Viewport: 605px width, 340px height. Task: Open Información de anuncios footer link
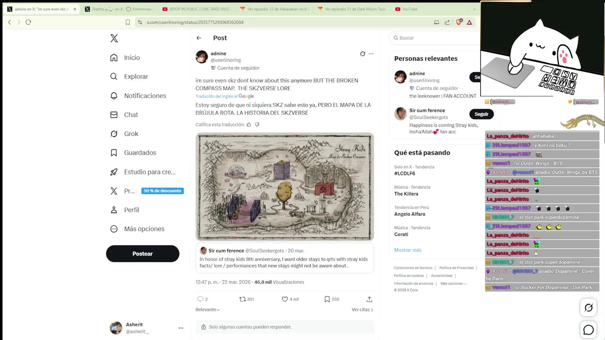click(414, 283)
